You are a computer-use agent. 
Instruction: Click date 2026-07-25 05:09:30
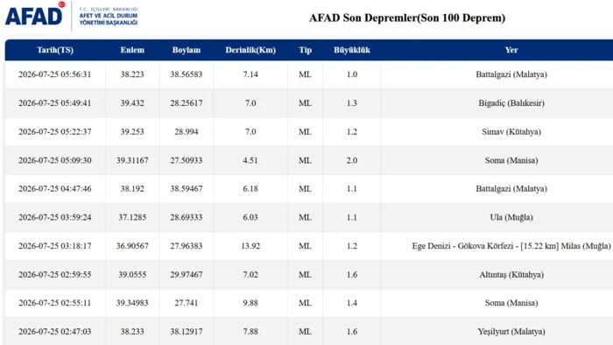coord(54,160)
